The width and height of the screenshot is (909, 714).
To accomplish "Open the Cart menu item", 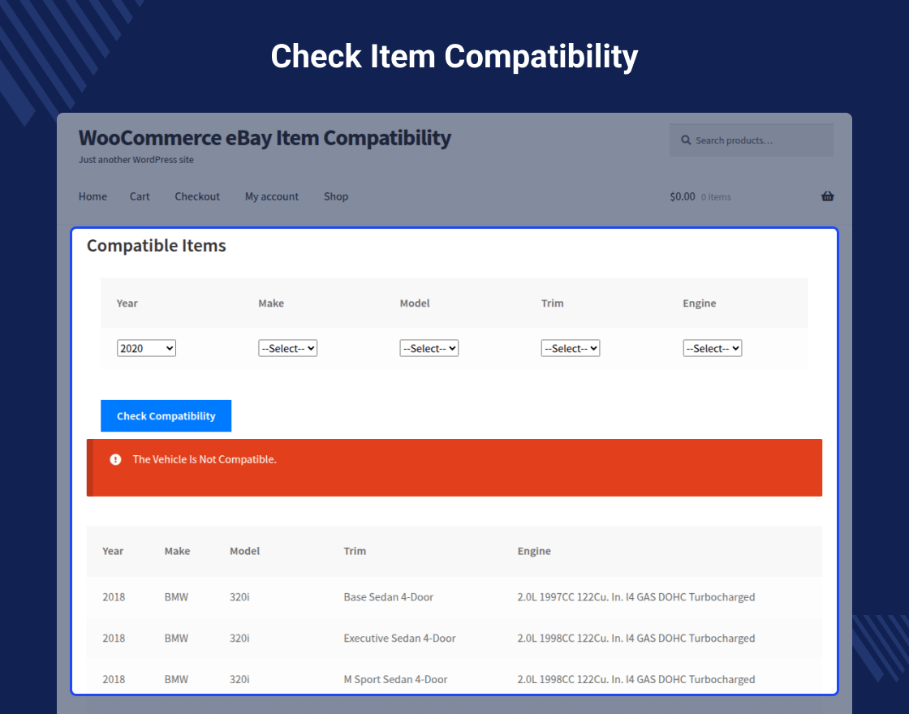I will coord(140,196).
